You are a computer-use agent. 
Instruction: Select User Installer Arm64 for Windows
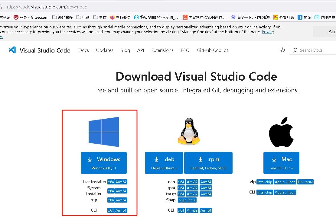tap(121, 182)
